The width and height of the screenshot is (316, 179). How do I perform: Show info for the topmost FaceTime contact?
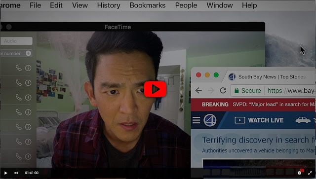pos(28,68)
